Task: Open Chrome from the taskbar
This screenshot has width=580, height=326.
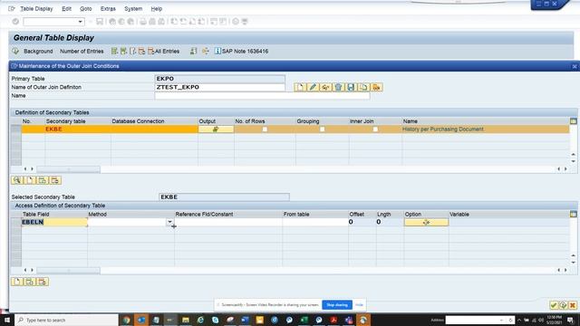Action: pos(126,320)
